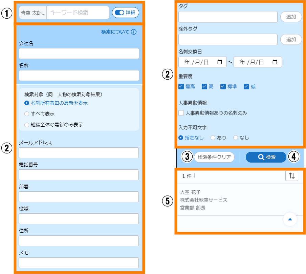Screen dimensions: 306x274
Task: Click the scroll-to-top arrow button
Action: click(289, 219)
